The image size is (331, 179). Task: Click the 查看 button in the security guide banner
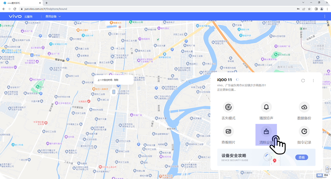pyautogui.click(x=302, y=157)
